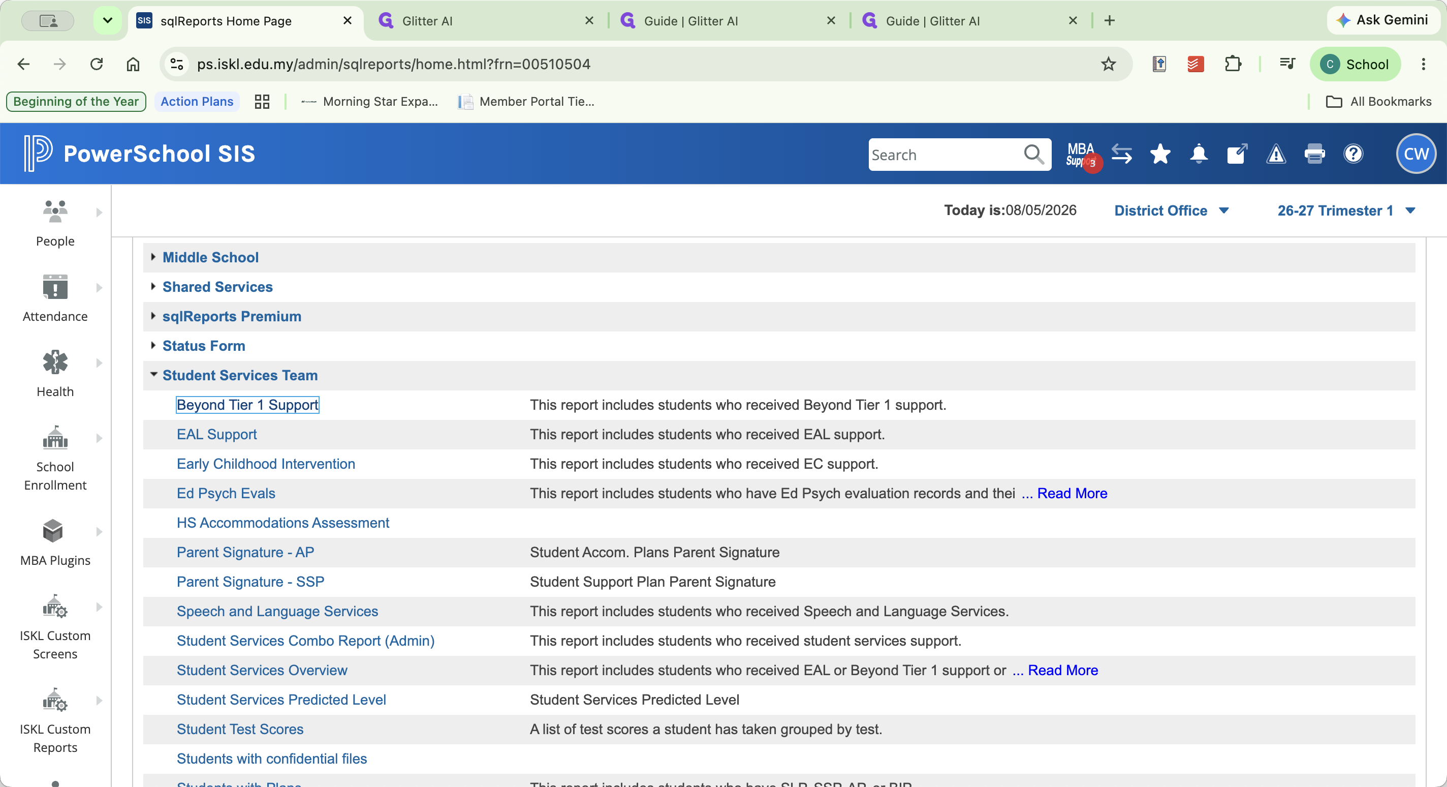This screenshot has height=787, width=1447.
Task: Open Early Childhood Intervention report
Action: (x=266, y=464)
